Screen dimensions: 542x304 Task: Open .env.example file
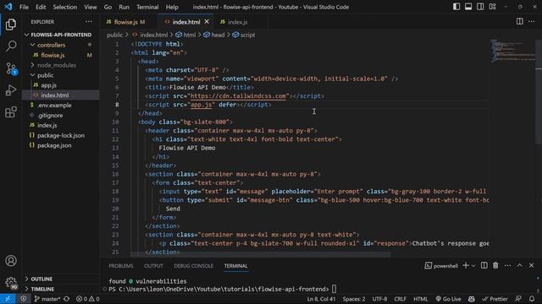(61, 105)
